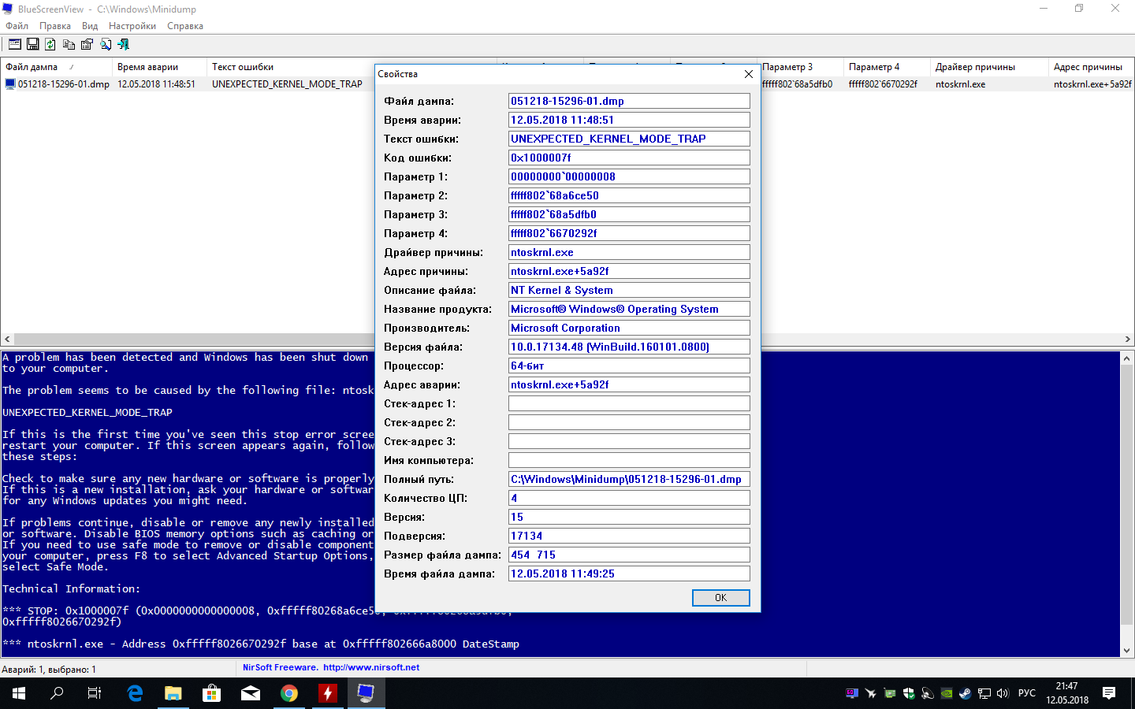Screen dimensions: 1135x709
Task: Click the Find magnifier toolbar icon
Action: coord(105,44)
